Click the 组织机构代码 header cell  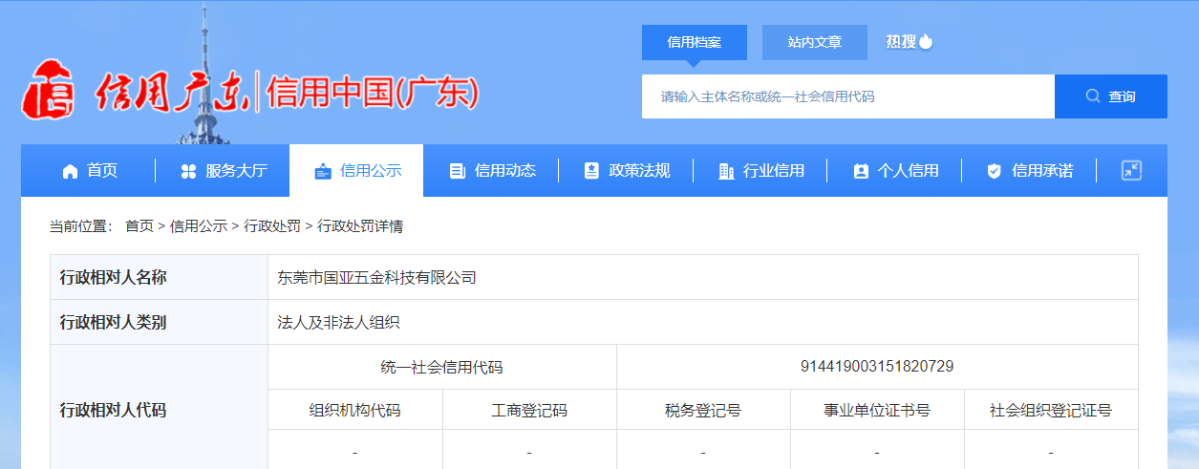coord(355,411)
